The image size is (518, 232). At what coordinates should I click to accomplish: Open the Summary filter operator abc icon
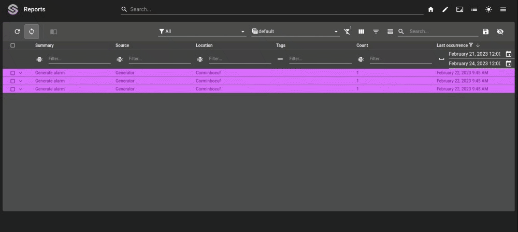coord(39,59)
